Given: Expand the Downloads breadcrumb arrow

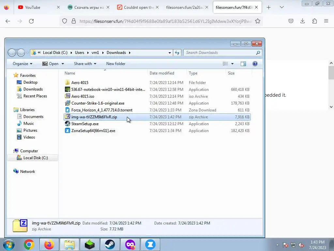Looking at the screenshot, I should coord(129,53).
